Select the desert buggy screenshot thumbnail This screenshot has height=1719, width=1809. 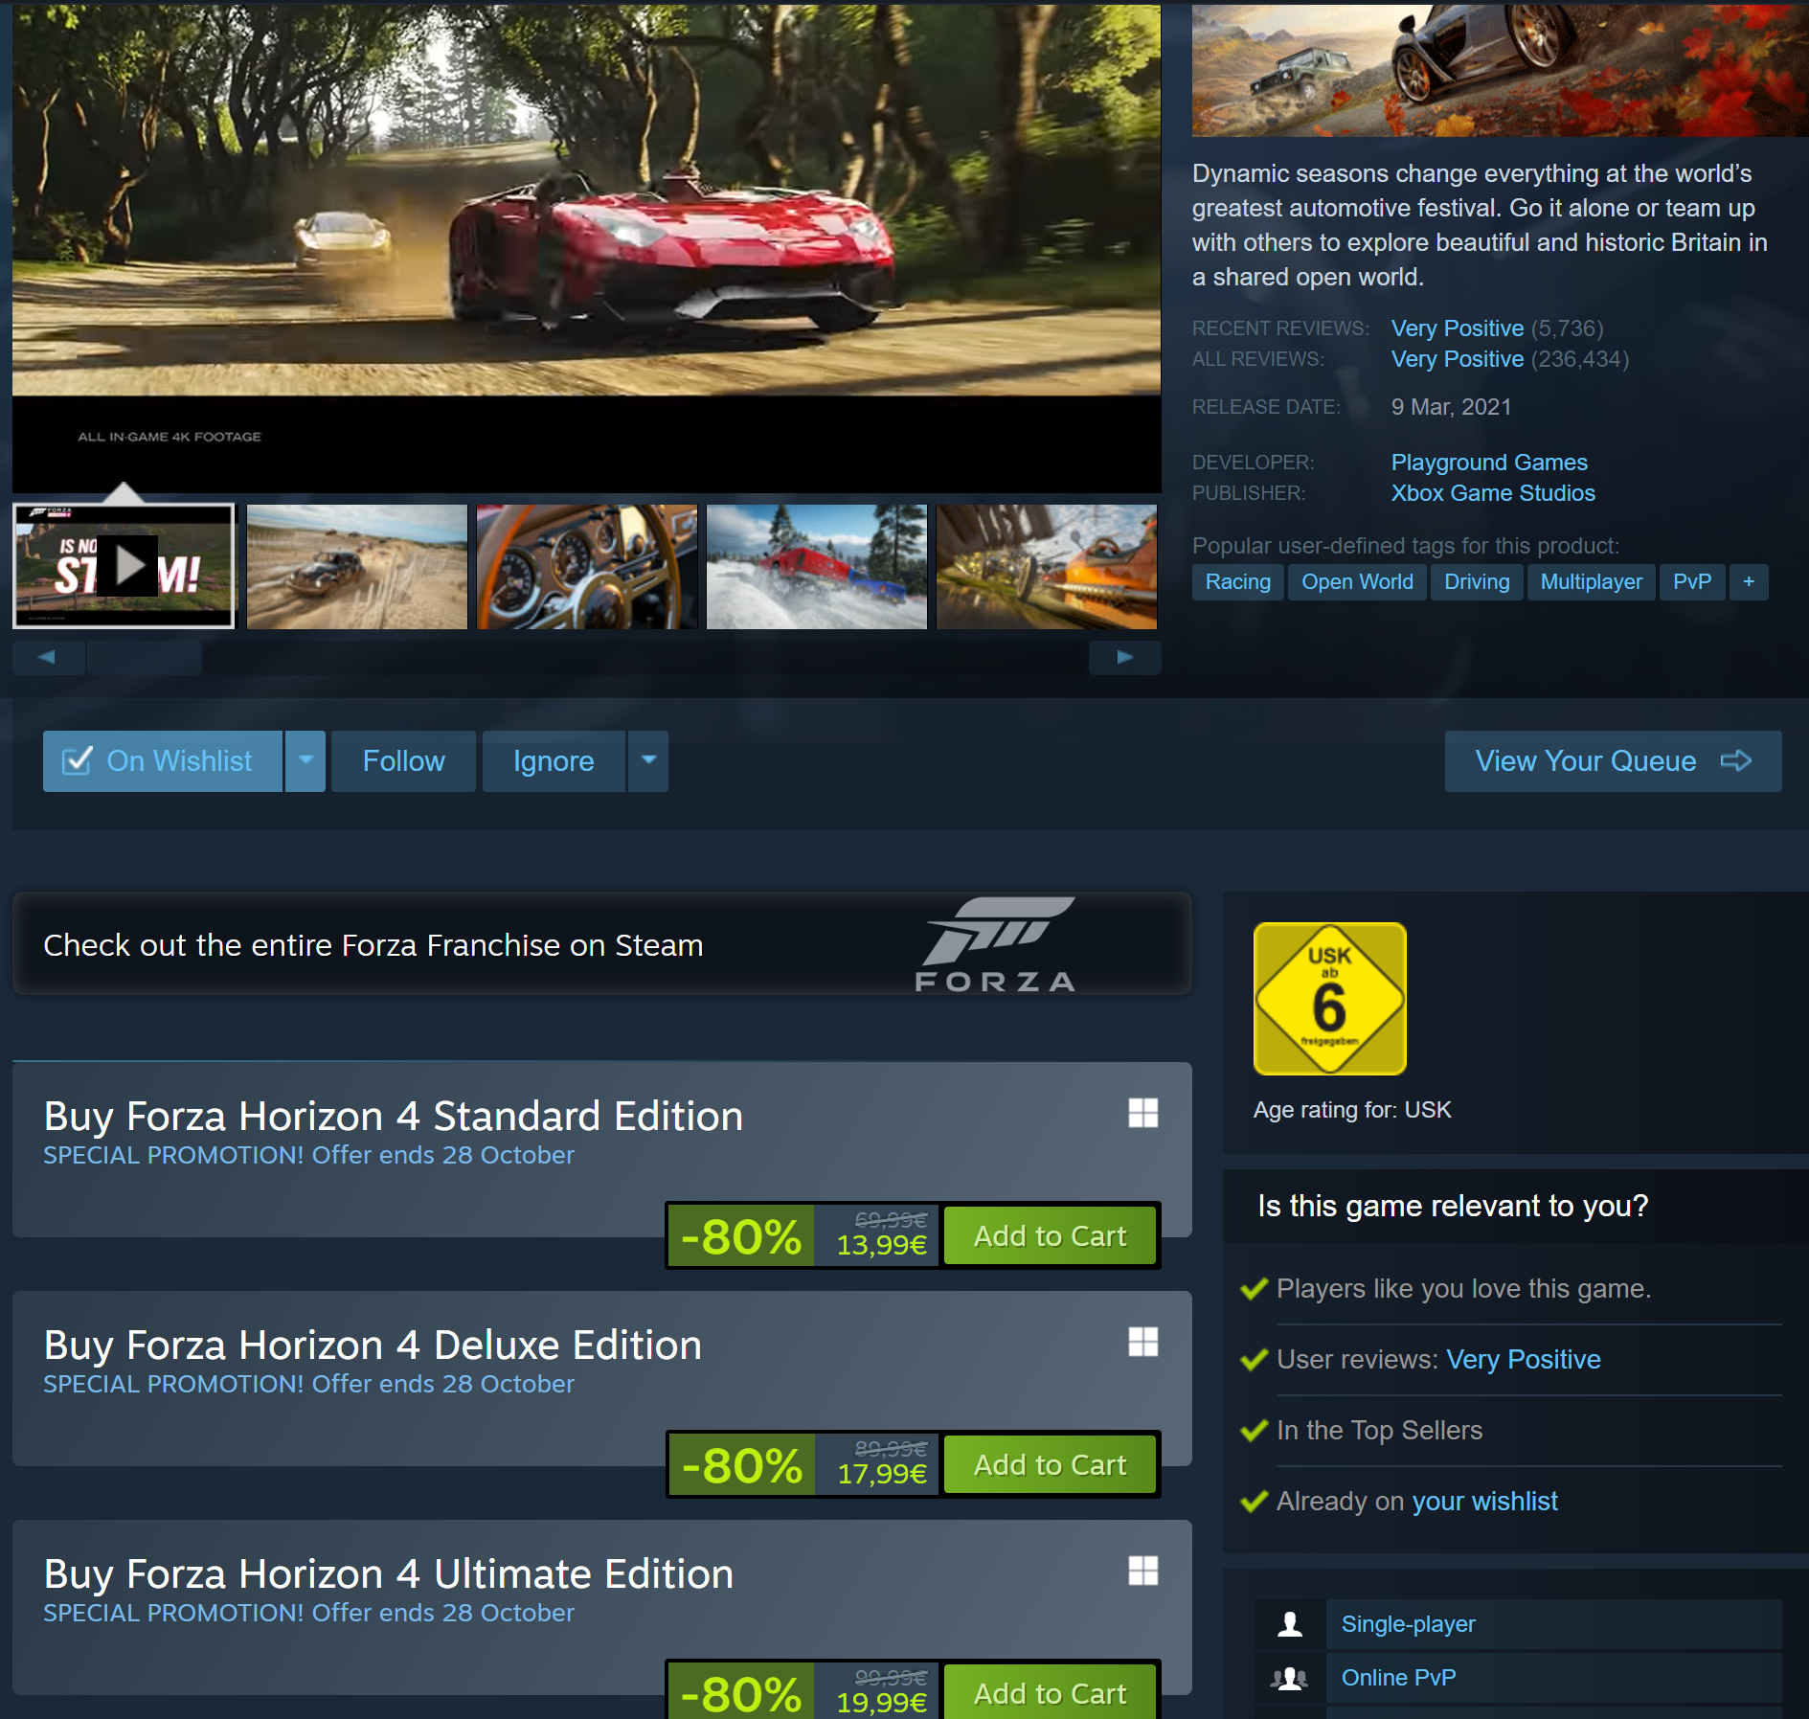[357, 566]
